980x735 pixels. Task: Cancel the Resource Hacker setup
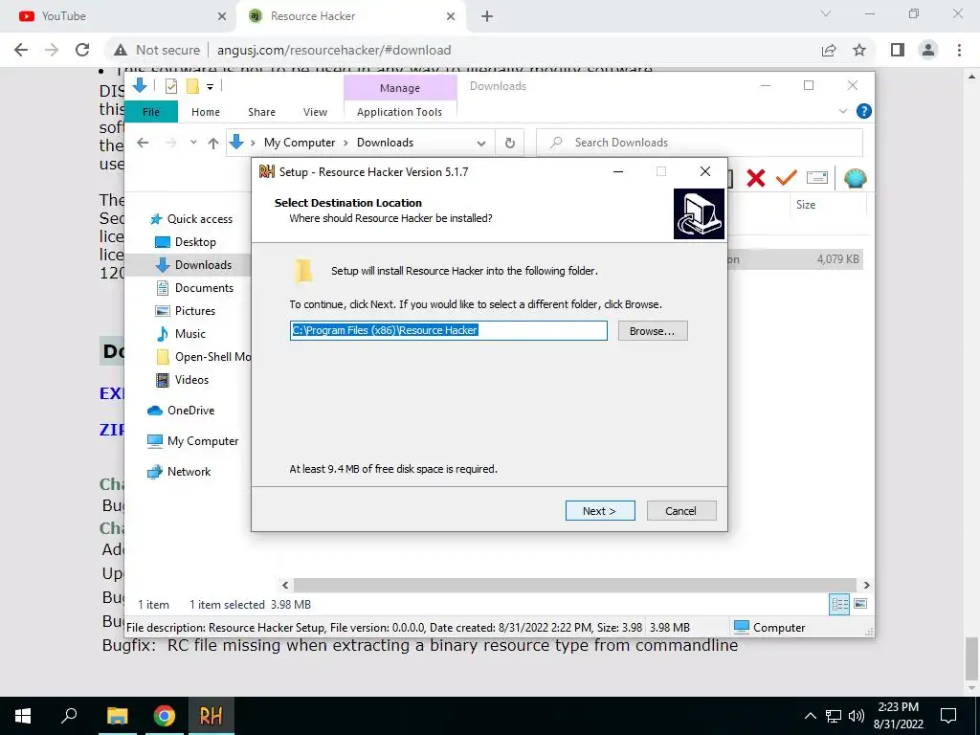point(680,511)
